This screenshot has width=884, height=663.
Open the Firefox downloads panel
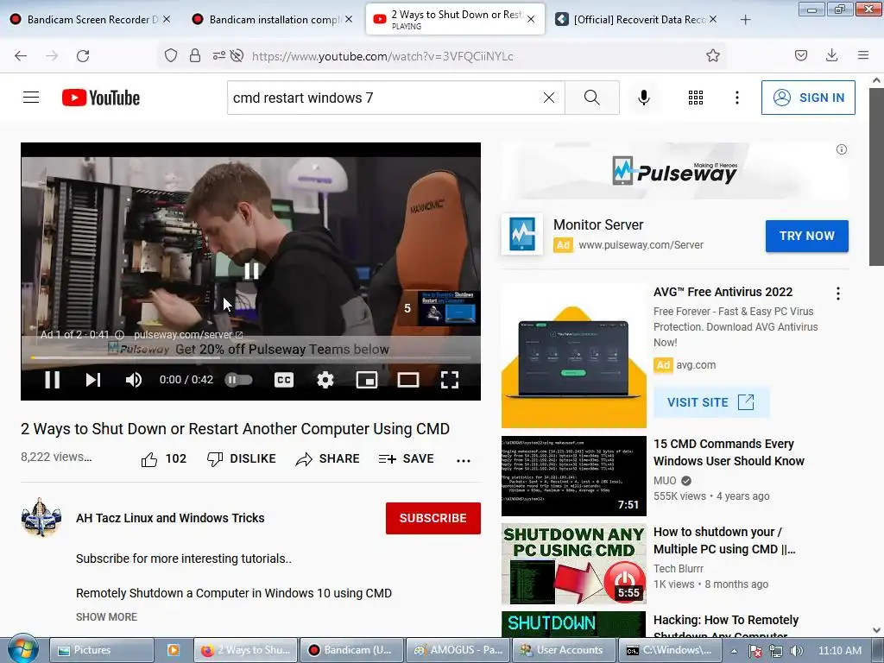831,56
